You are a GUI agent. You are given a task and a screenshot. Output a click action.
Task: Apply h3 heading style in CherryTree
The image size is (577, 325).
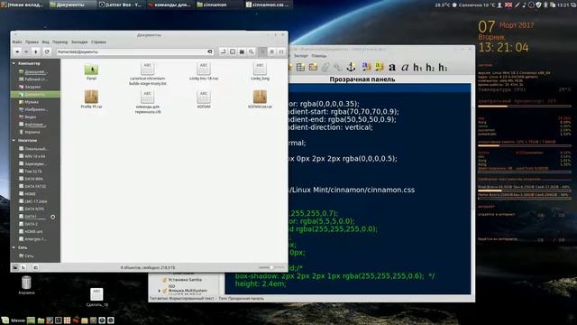click(x=443, y=68)
